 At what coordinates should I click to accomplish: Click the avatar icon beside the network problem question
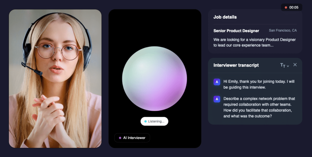[x=217, y=99]
